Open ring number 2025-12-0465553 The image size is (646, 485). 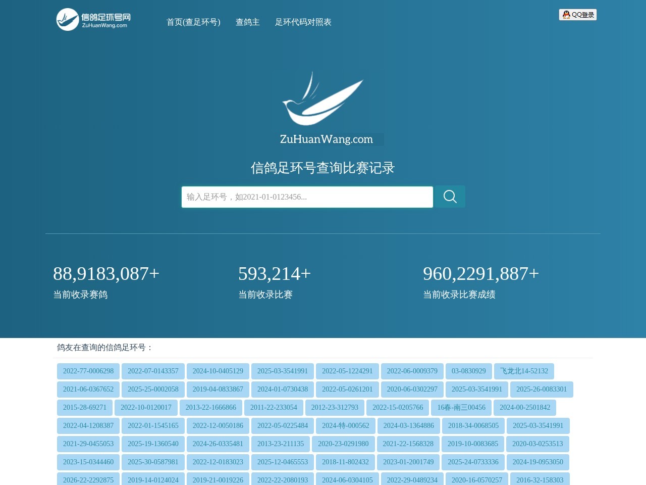click(x=283, y=462)
